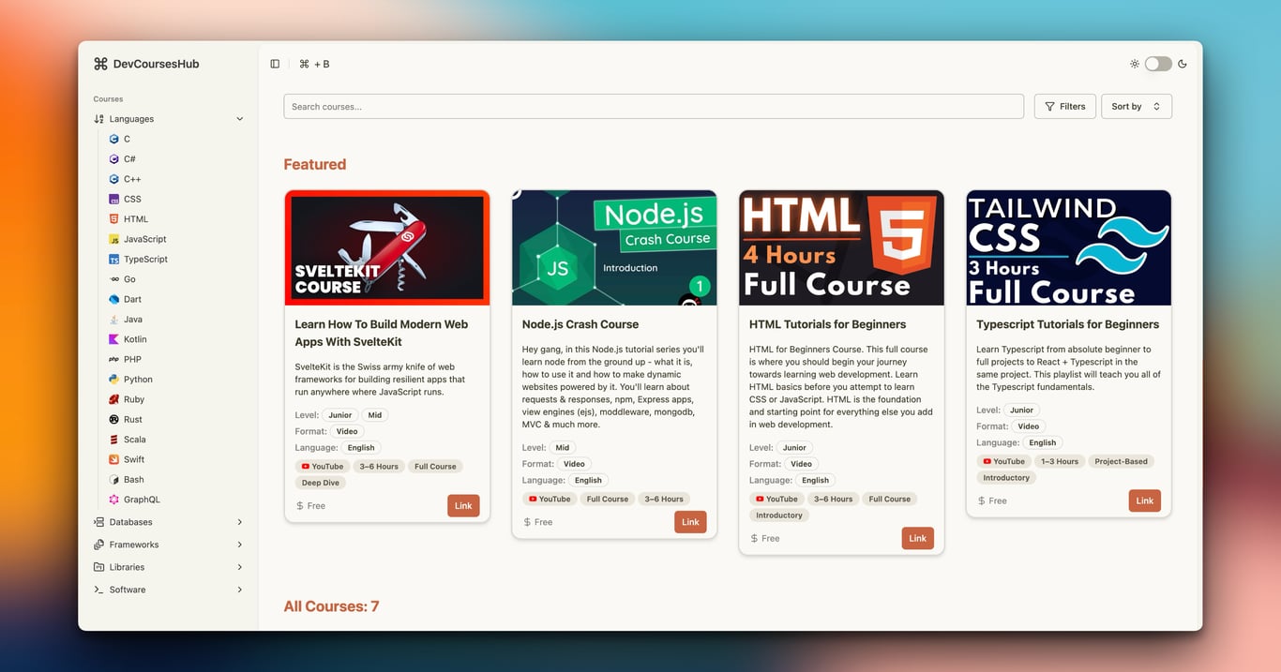Click the Dart language icon

point(113,299)
